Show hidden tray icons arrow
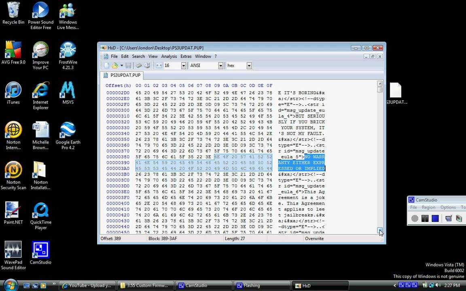The width and height of the screenshot is (466, 291). point(395,285)
